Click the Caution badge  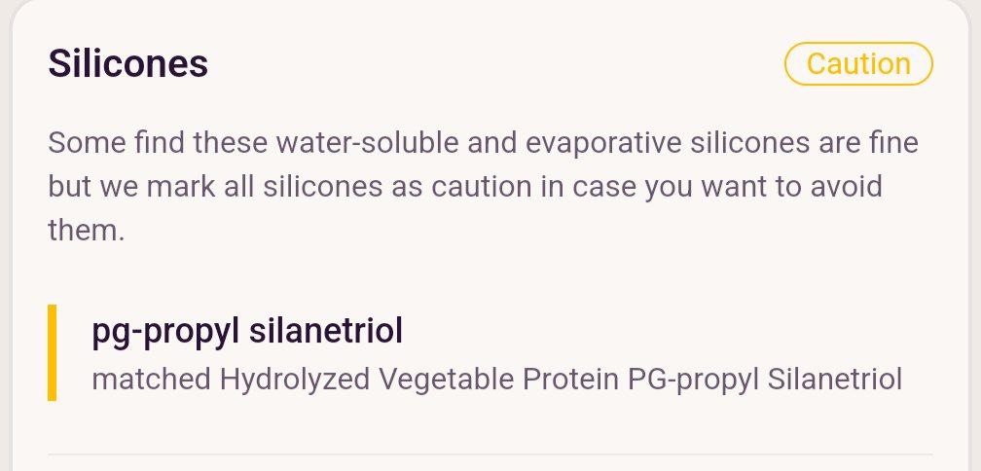858,64
